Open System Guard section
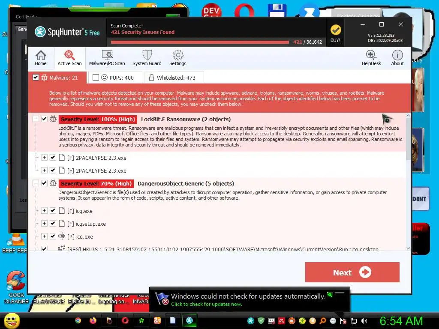The image size is (439, 329). pos(147,58)
